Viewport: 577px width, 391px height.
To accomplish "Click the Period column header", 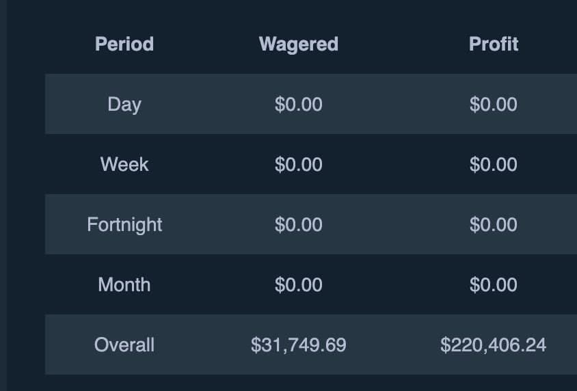I will (x=124, y=44).
